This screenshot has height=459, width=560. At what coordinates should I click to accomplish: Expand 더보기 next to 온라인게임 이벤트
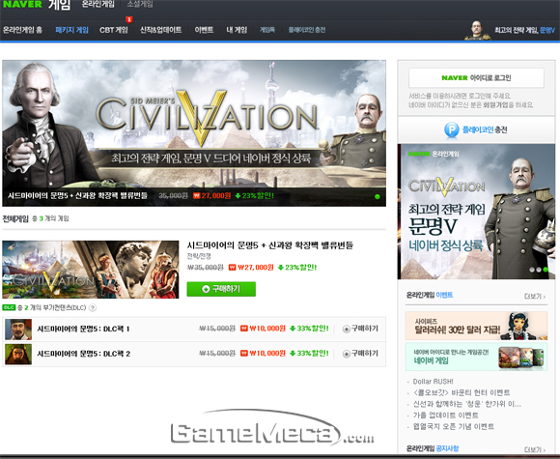535,297
